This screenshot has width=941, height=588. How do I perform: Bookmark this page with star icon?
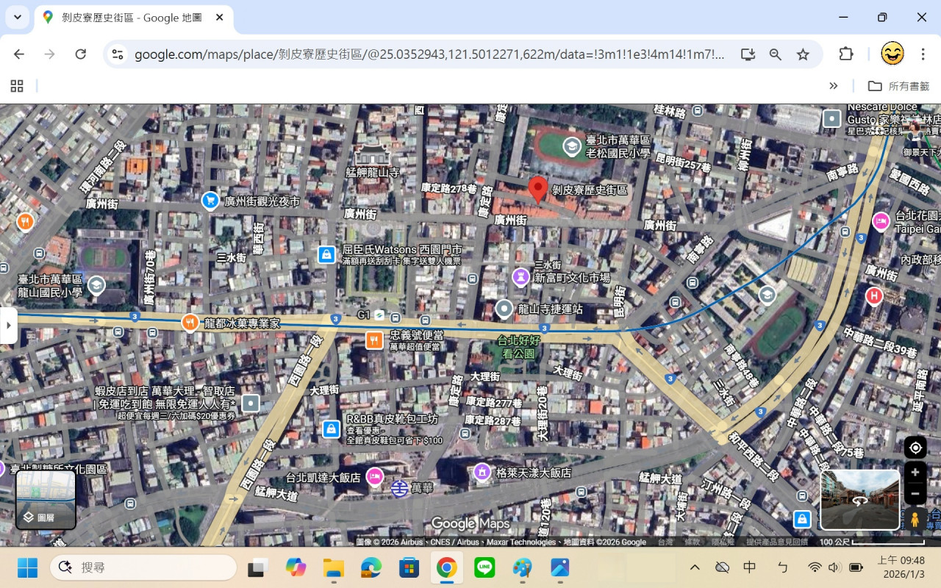coord(803,54)
